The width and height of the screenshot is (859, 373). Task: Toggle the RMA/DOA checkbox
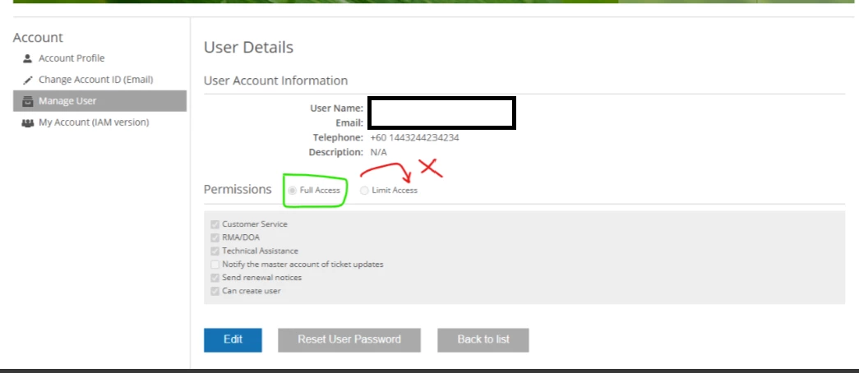pos(215,237)
